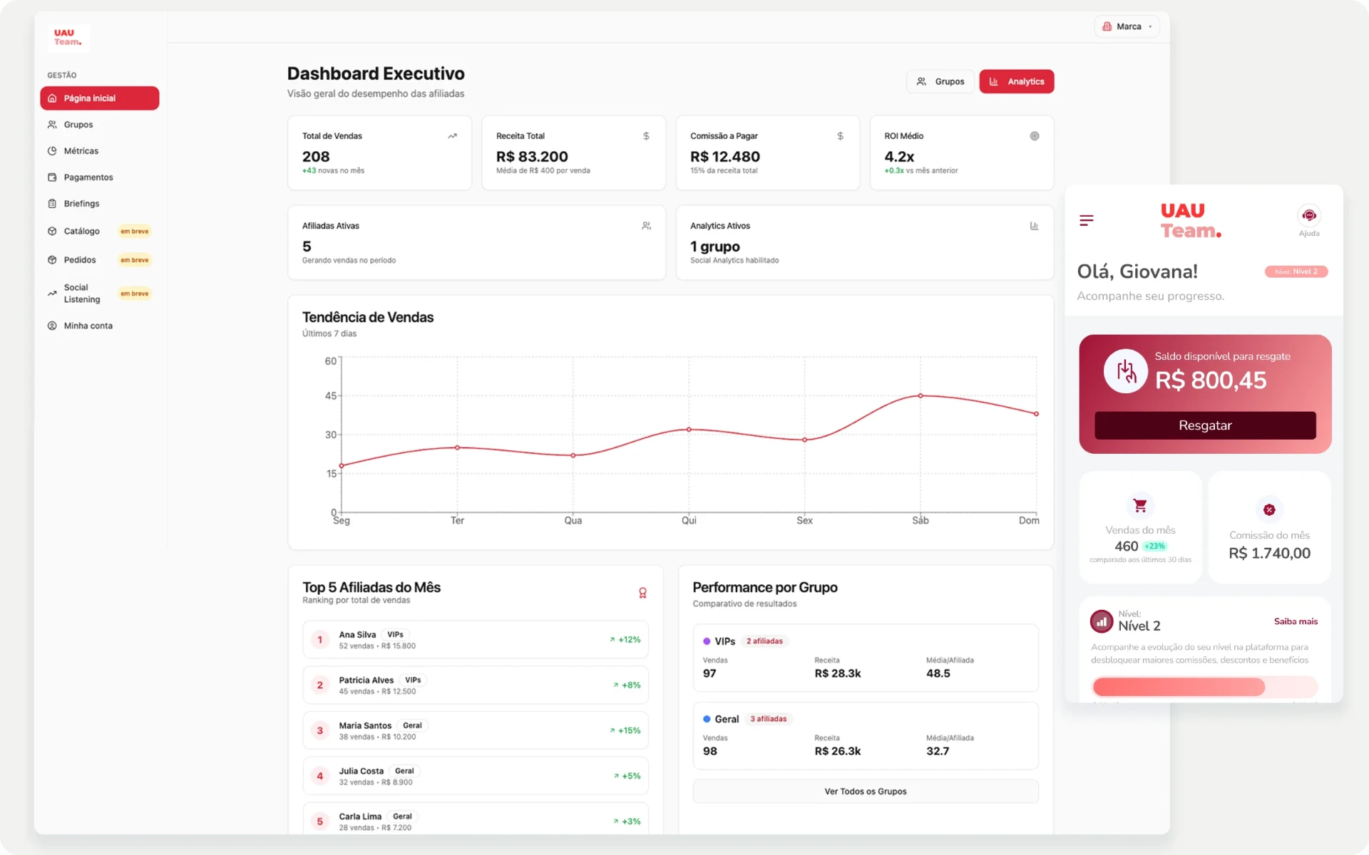
Task: Click the award ribbon icon in Top 5 Afiliadas
Action: pos(642,593)
